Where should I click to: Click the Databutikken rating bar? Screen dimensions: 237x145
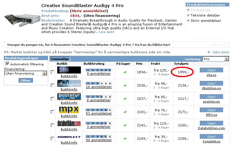[x=99, y=123]
